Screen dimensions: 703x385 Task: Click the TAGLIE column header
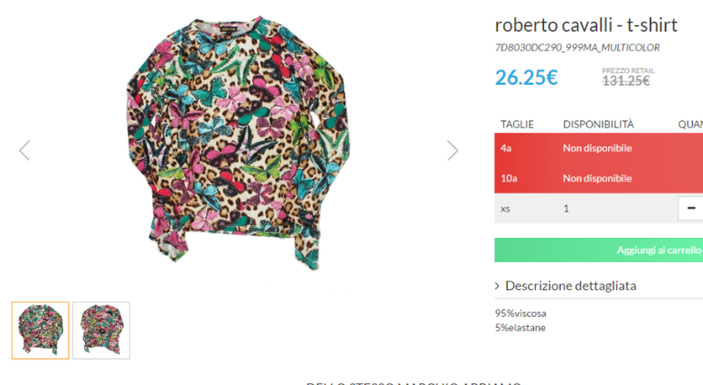pos(517,124)
